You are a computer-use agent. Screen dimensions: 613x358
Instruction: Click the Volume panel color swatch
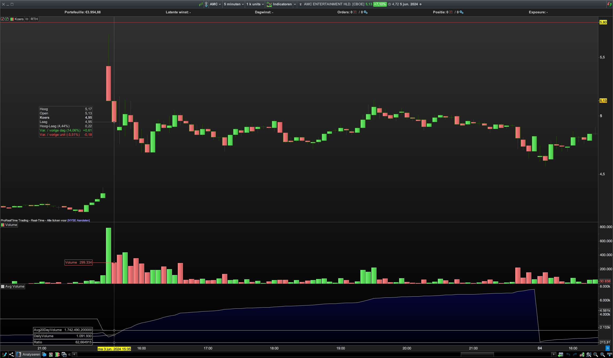(x=3, y=225)
